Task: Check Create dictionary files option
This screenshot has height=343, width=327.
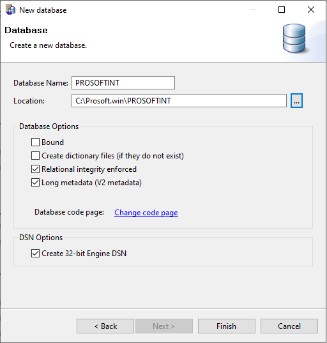Action: point(35,156)
